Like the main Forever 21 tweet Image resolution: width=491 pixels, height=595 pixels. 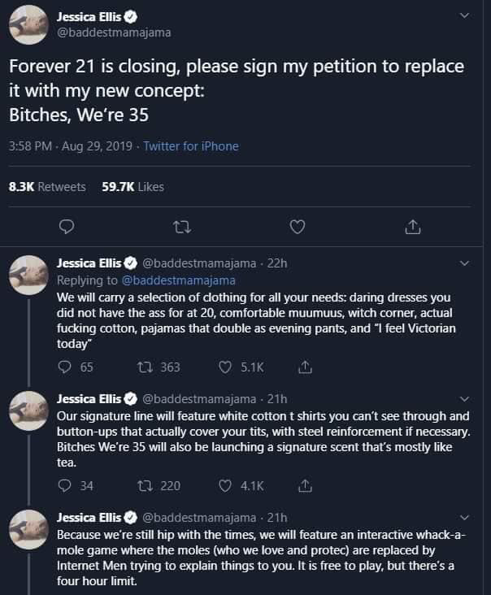click(298, 227)
